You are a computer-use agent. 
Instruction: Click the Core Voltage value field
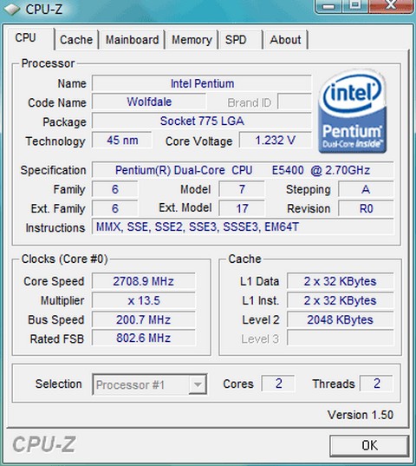[276, 141]
